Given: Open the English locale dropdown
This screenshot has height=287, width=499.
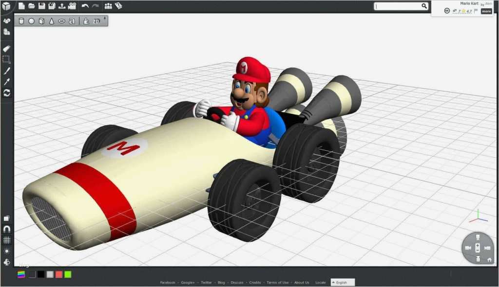Looking at the screenshot, I should pyautogui.click(x=343, y=282).
